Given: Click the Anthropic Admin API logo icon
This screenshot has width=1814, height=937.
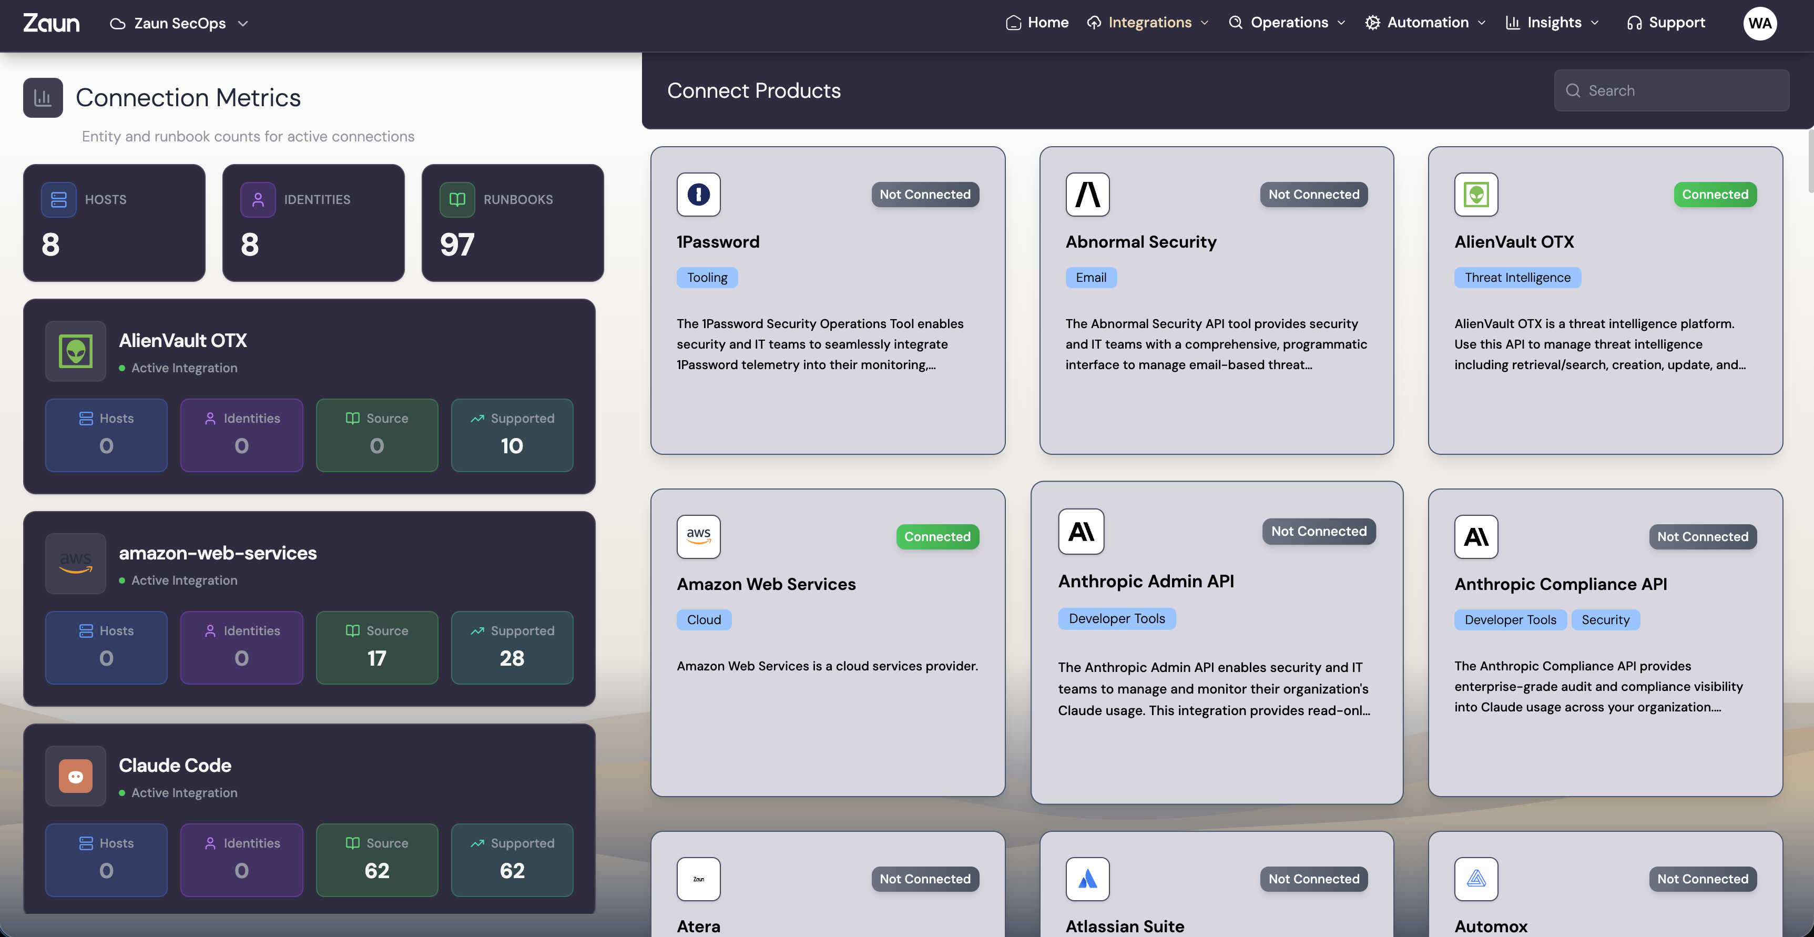Looking at the screenshot, I should (1080, 532).
